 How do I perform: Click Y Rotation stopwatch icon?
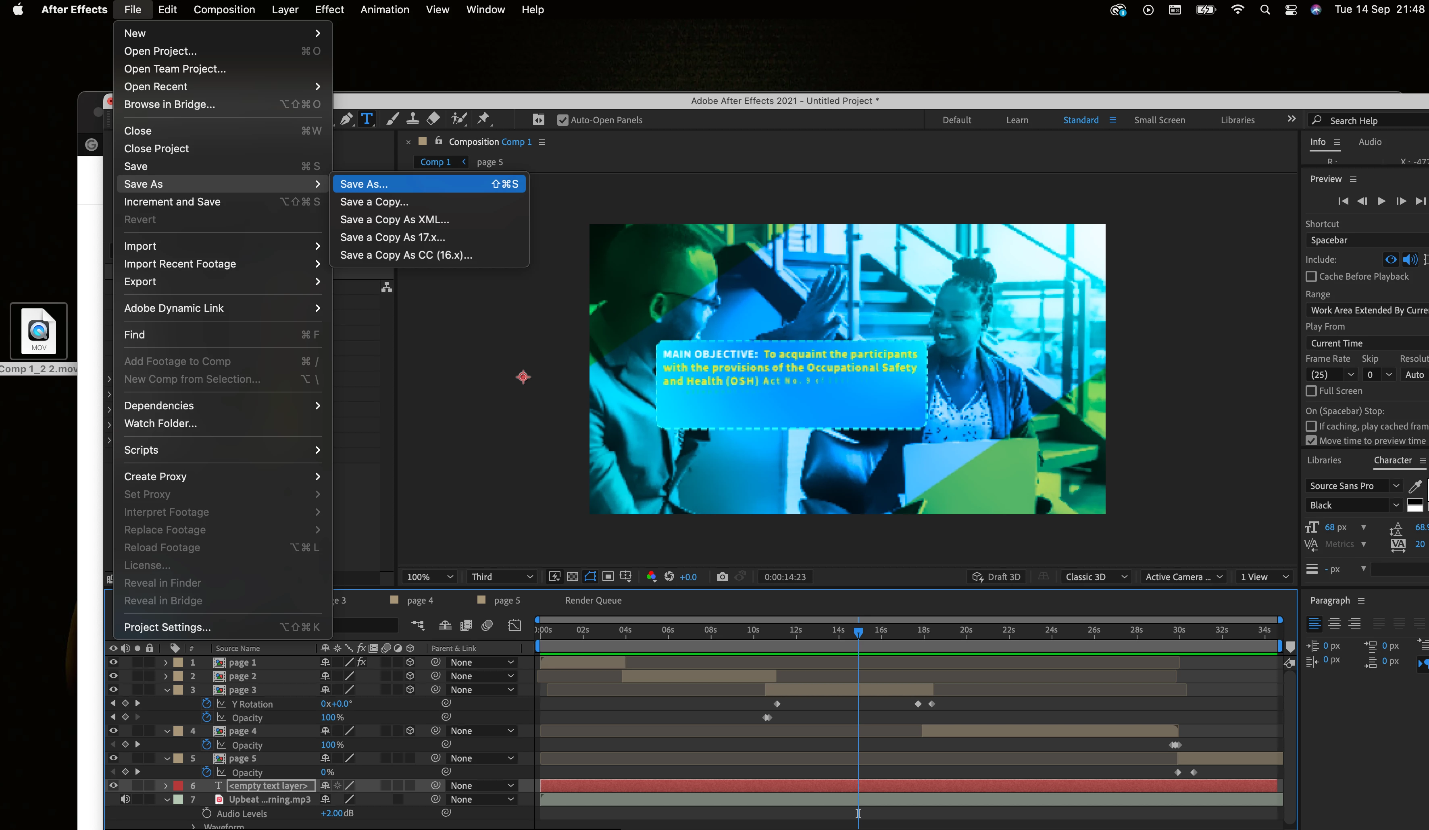206,703
